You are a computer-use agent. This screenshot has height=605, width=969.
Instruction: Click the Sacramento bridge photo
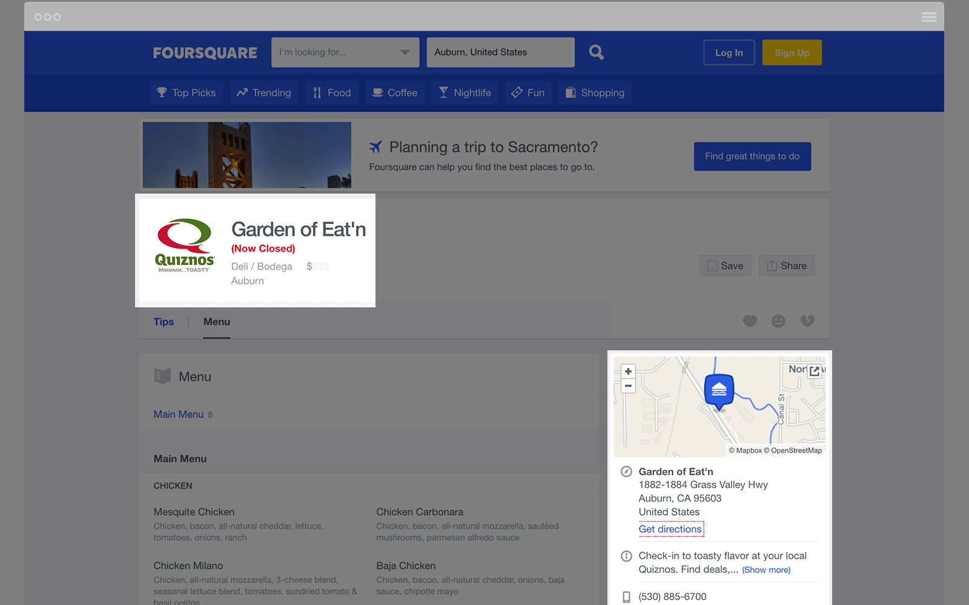[x=247, y=155]
